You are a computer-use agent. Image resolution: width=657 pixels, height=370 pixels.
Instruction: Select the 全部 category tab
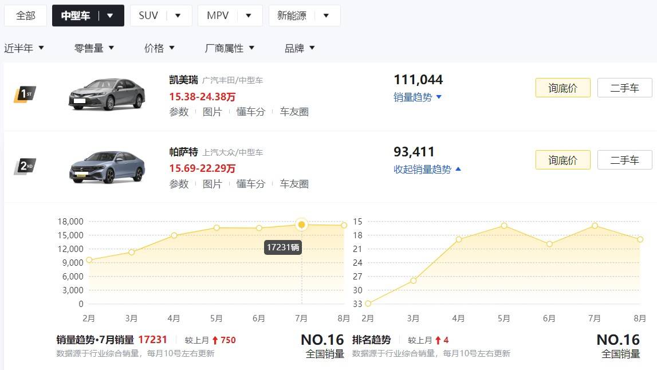(x=25, y=15)
